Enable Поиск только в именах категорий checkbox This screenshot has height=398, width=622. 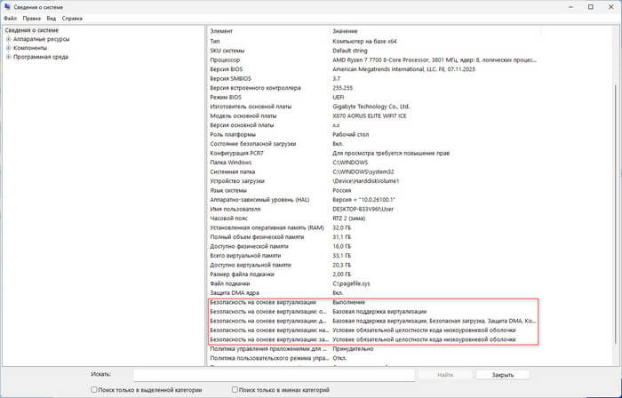(235, 390)
